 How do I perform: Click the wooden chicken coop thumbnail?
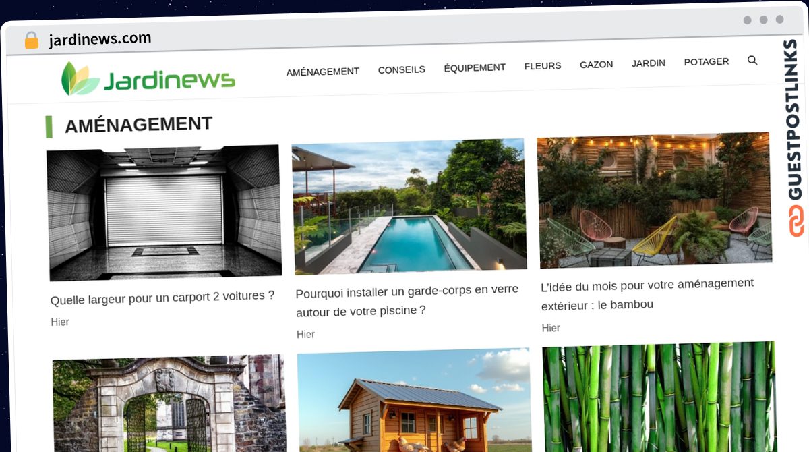(414, 399)
